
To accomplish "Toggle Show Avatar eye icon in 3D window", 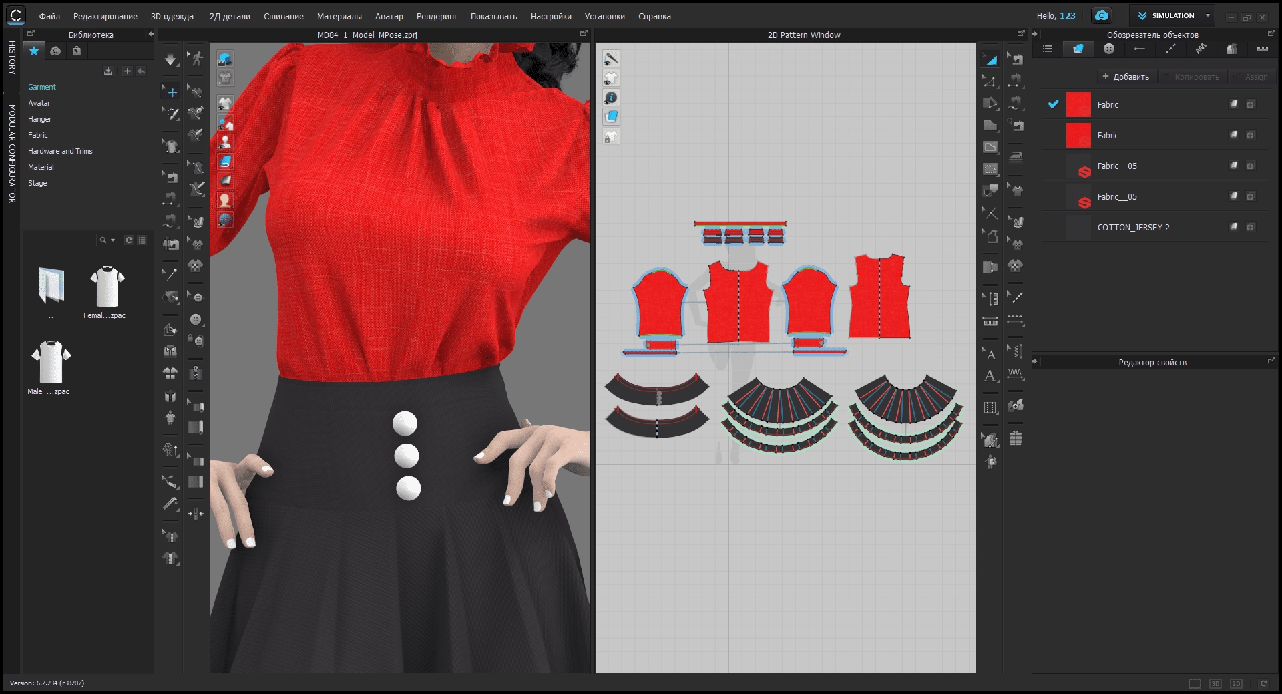I will (225, 142).
